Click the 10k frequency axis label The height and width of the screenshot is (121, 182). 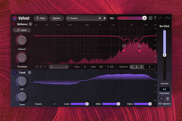pyautogui.click(x=146, y=25)
